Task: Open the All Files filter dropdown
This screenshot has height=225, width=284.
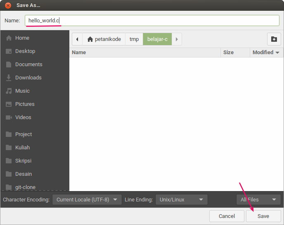Action: (x=258, y=200)
